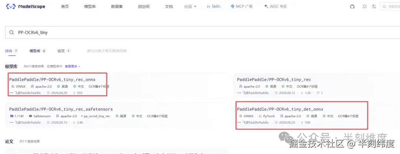Click 英语 tag on the tiny_det_onnx card
The height and width of the screenshot is (154, 400).
pos(312,116)
